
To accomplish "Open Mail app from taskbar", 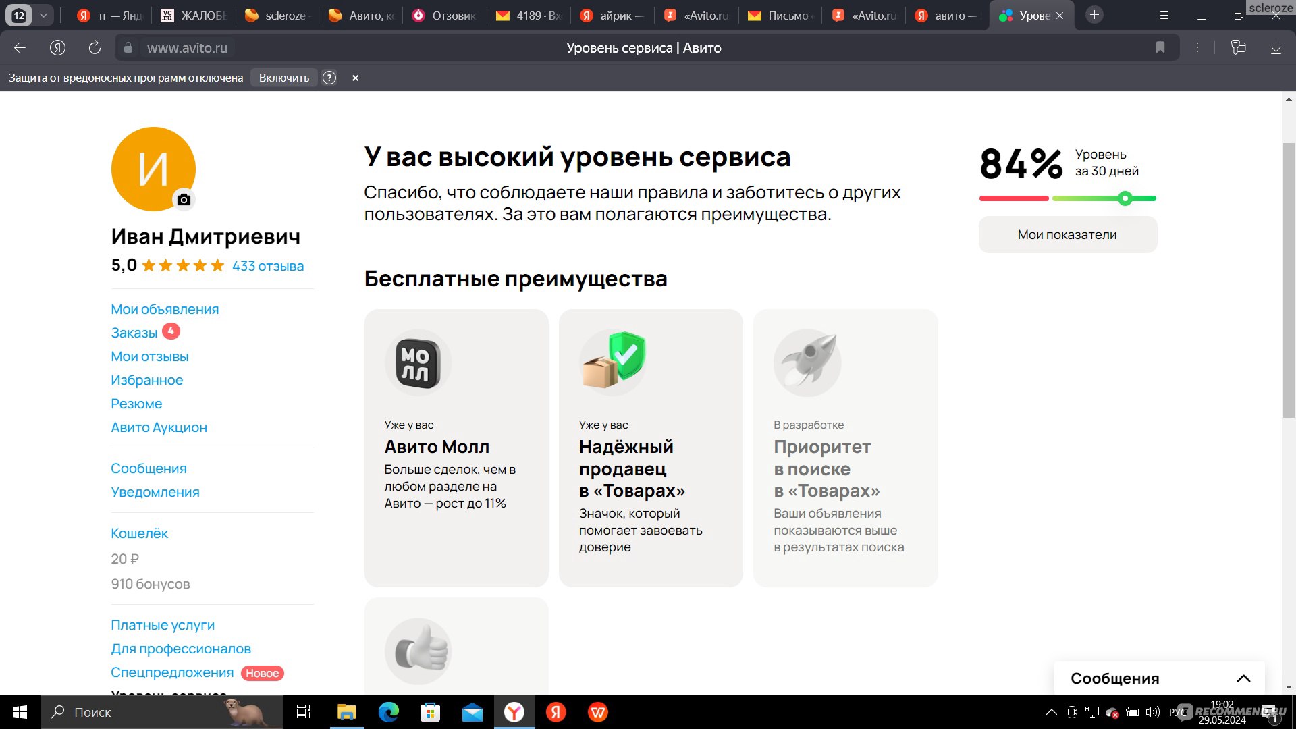I will [473, 712].
